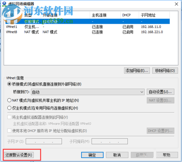Open 自动设置(U)... automatic settings
Screen dimensions: 182x162
[161, 92]
